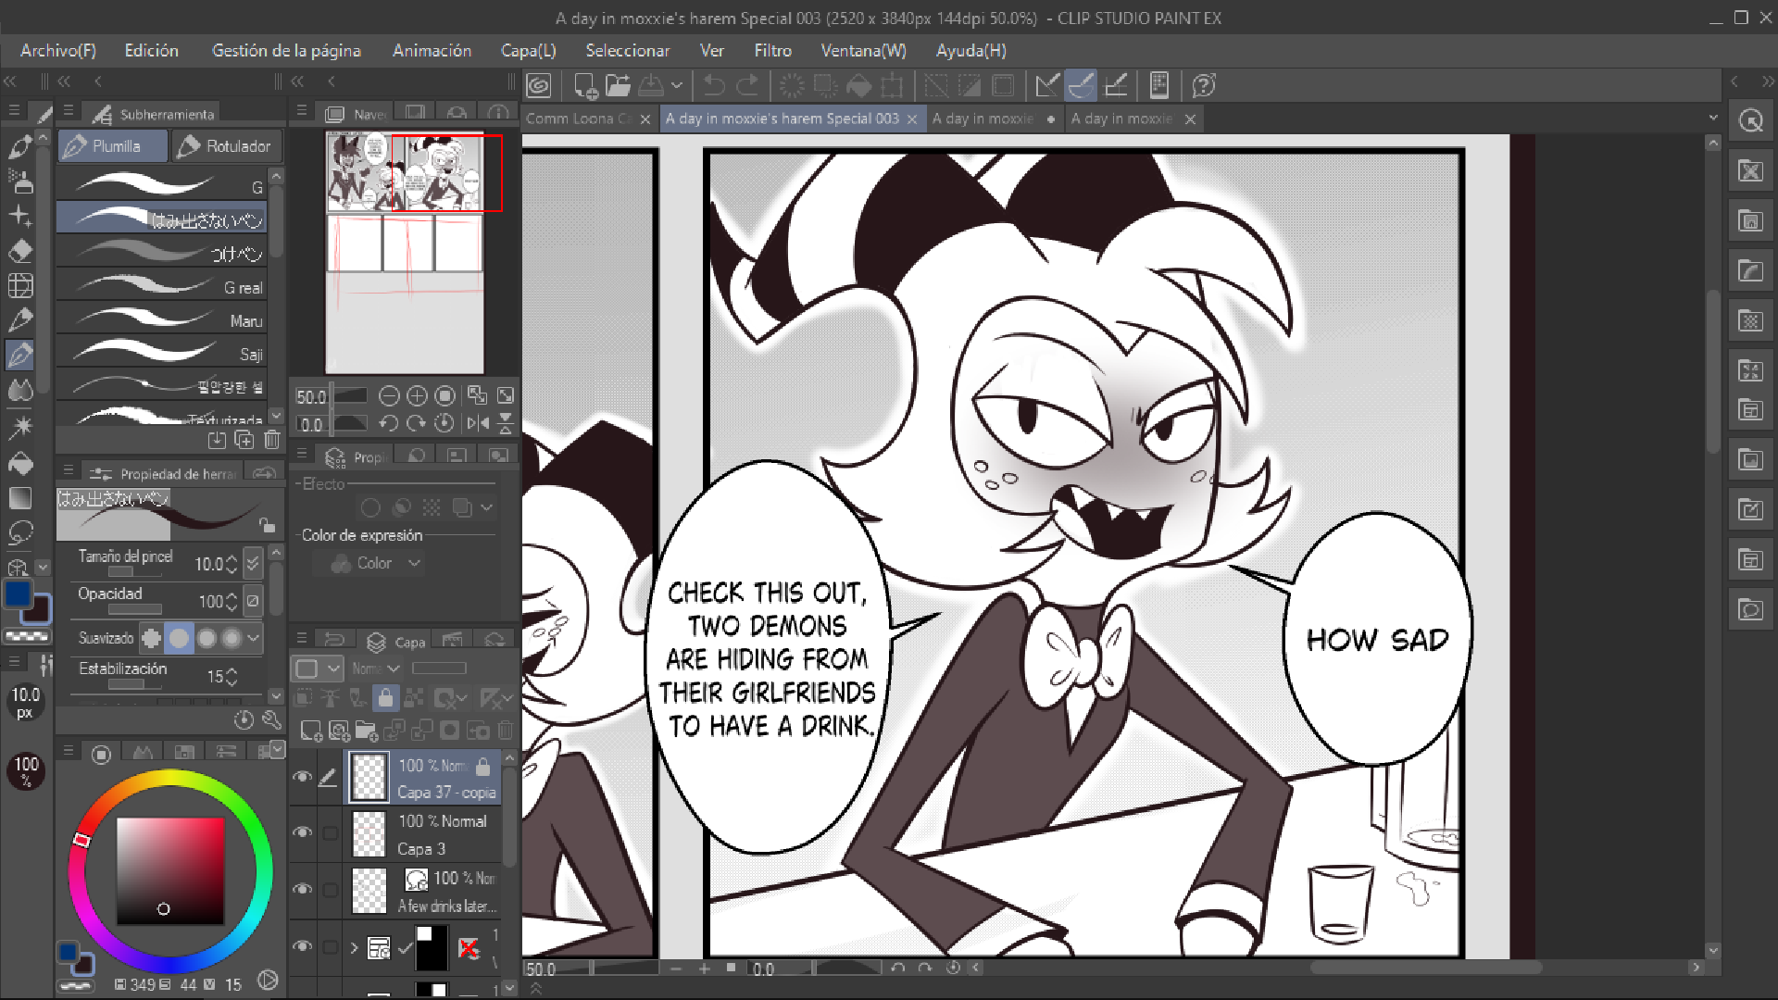Open the Animación menu
Image resolution: width=1778 pixels, height=1000 pixels.
432,51
